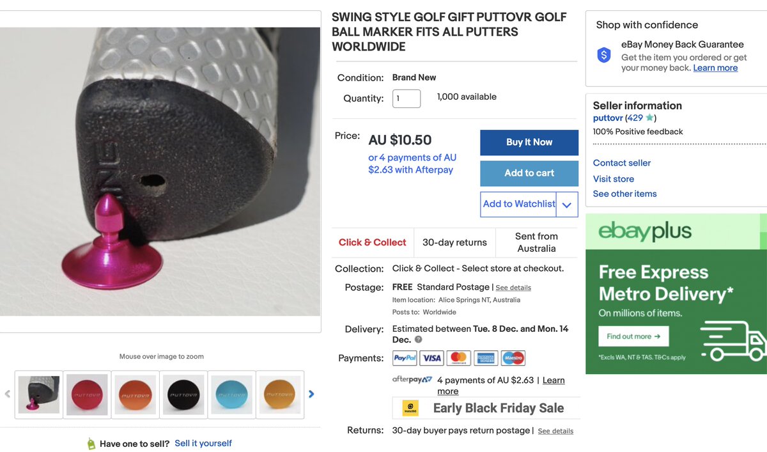Screen dimensions: 767x452
Task: Click the Mastercard payment icon
Action: [458, 358]
